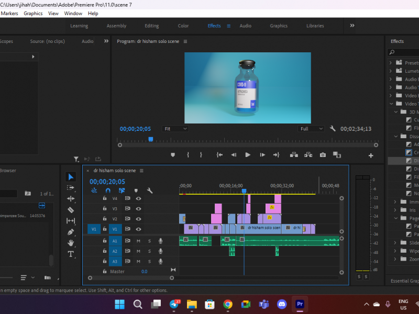Expand the Presets folder in Effects
This screenshot has height=314, width=419.
coord(390,63)
